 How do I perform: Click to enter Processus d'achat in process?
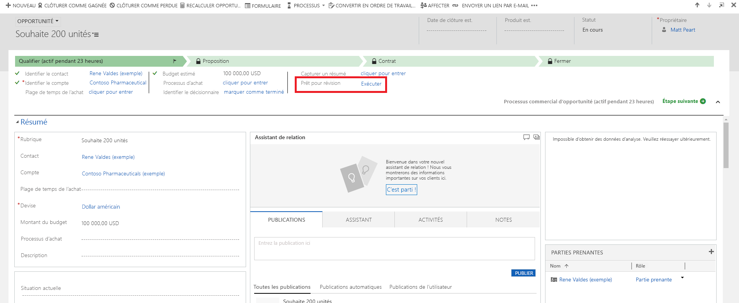coord(245,82)
